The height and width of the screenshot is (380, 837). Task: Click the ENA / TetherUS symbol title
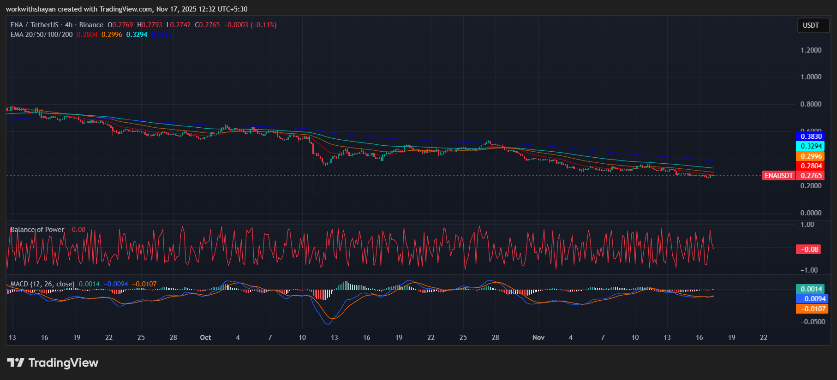point(35,25)
